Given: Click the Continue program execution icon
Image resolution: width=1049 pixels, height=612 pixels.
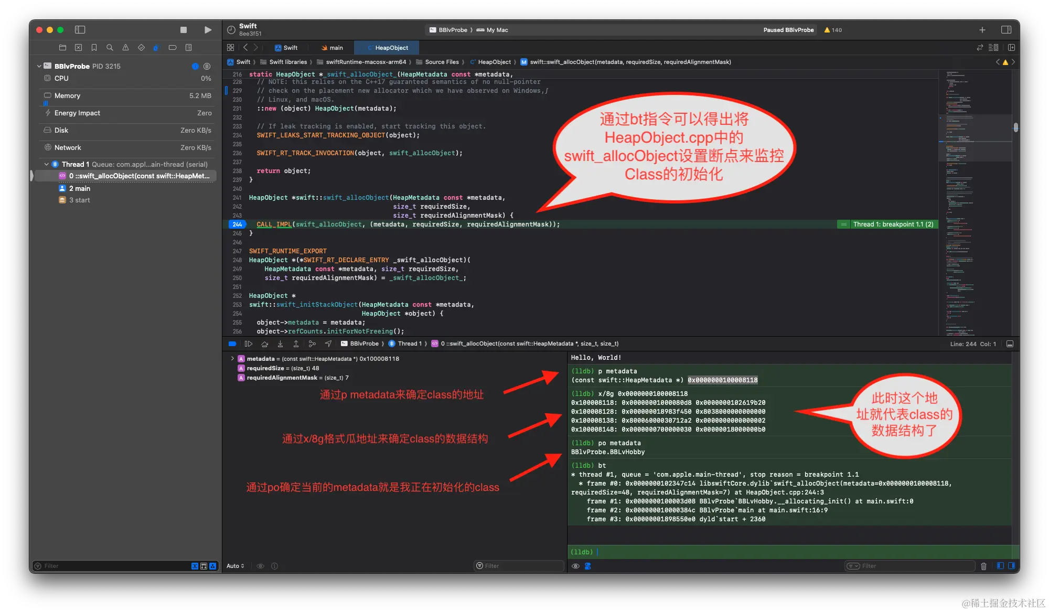Looking at the screenshot, I should (249, 343).
